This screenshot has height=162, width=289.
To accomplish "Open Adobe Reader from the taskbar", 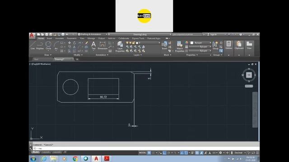I will [x=107, y=158].
